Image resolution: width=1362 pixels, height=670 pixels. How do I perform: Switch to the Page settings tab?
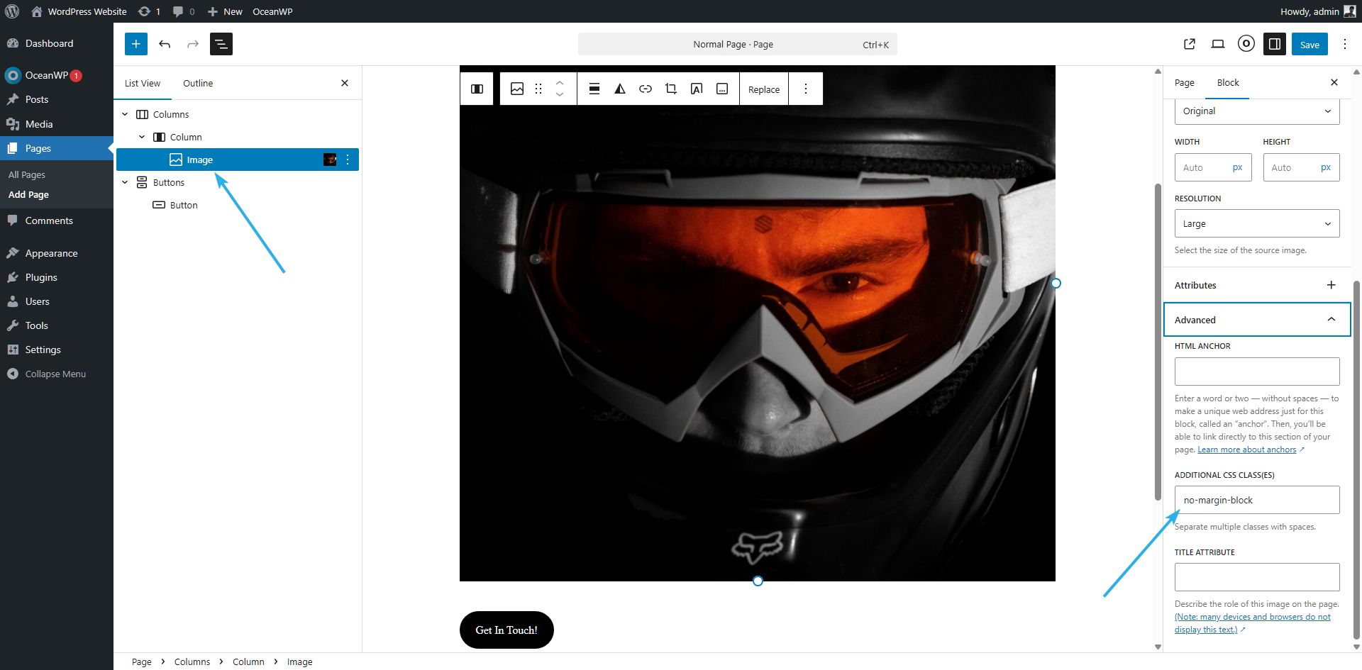point(1185,83)
